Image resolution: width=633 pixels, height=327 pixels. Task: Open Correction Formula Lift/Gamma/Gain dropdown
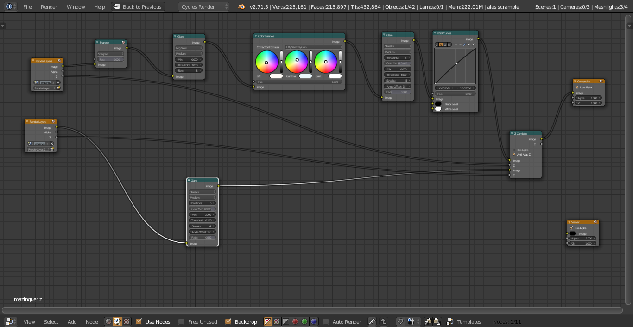click(314, 47)
